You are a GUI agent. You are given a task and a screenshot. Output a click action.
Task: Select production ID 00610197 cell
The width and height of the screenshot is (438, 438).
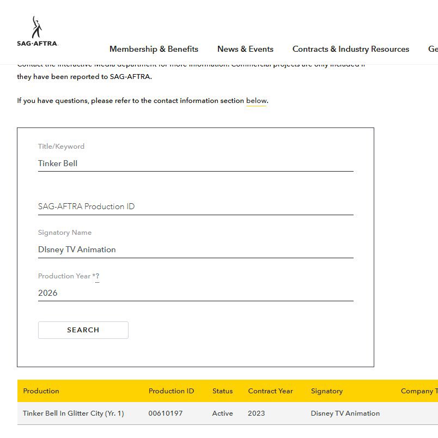click(166, 413)
